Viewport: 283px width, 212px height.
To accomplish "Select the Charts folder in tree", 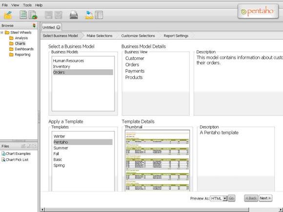I will (20, 43).
